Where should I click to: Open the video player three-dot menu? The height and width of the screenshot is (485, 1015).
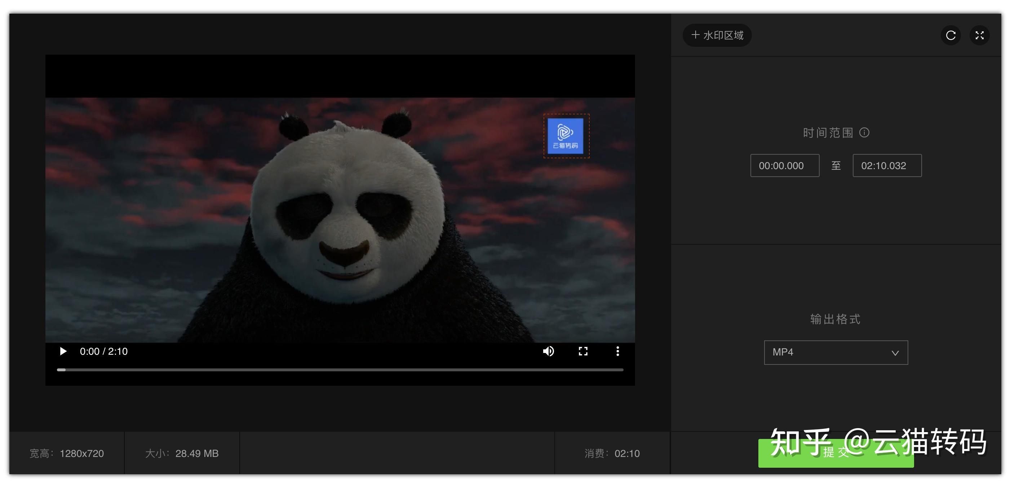pyautogui.click(x=618, y=351)
